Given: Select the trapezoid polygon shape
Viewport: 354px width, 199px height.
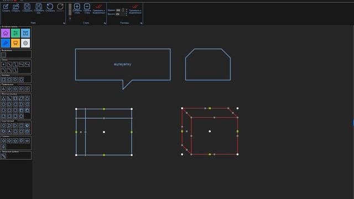Looking at the screenshot, I should [27, 98].
